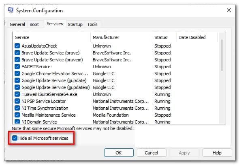Open the Boot tab
This screenshot has width=239, height=165.
pyautogui.click(x=34, y=24)
